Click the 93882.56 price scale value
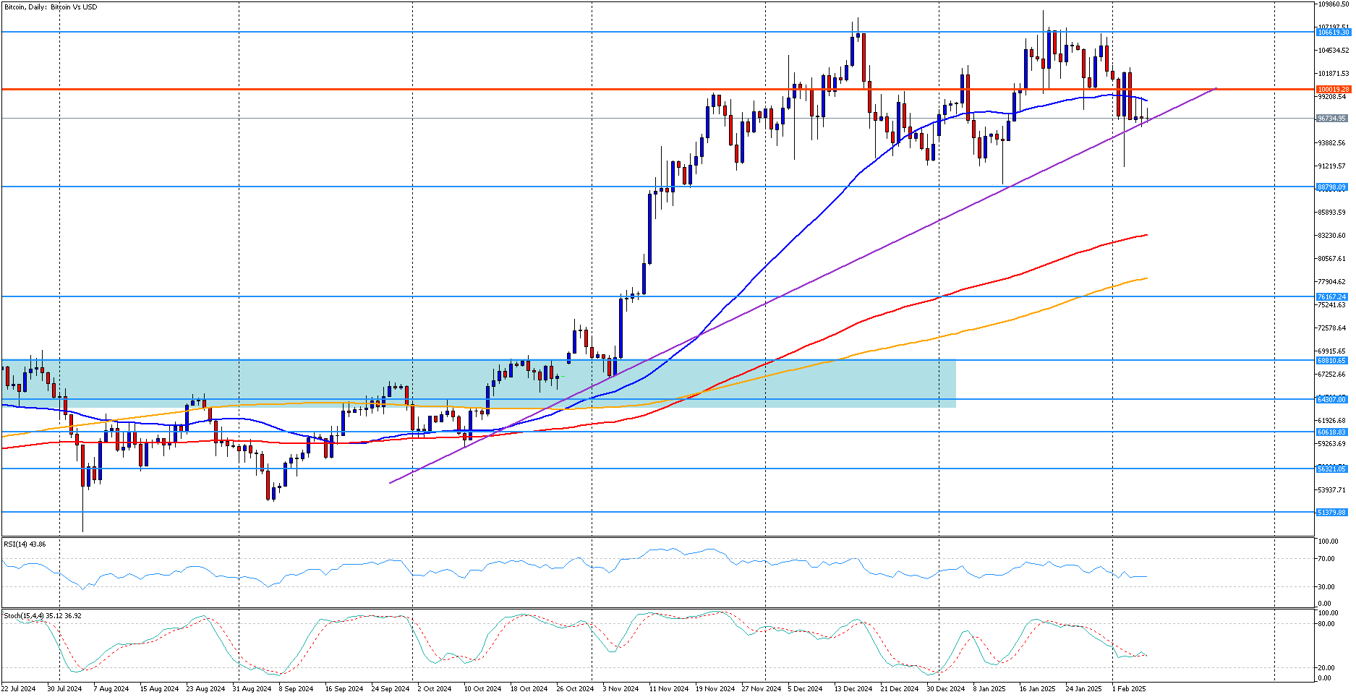This screenshot has width=1356, height=697. (x=1331, y=143)
